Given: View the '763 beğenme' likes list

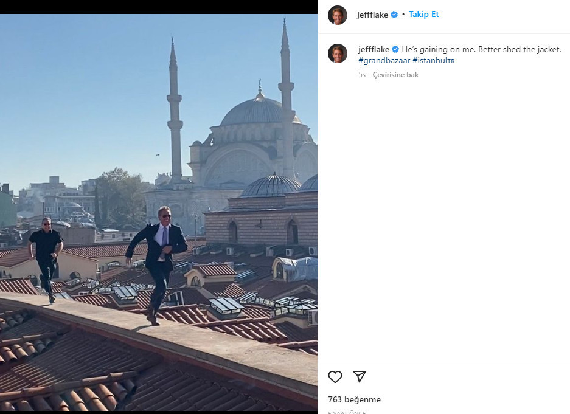Looking at the screenshot, I should click(x=354, y=399).
